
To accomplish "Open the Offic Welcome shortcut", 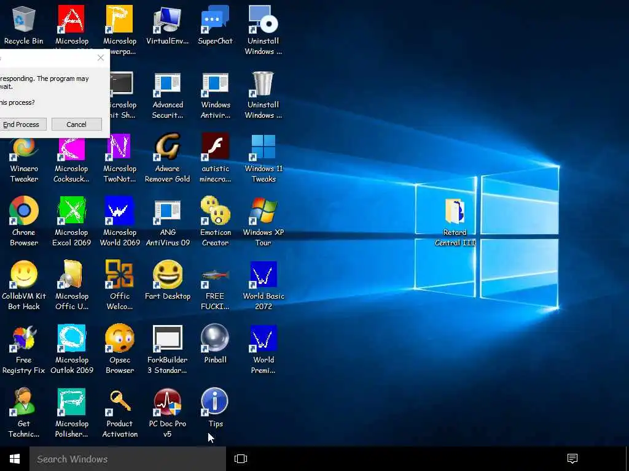I will pyautogui.click(x=119, y=274).
